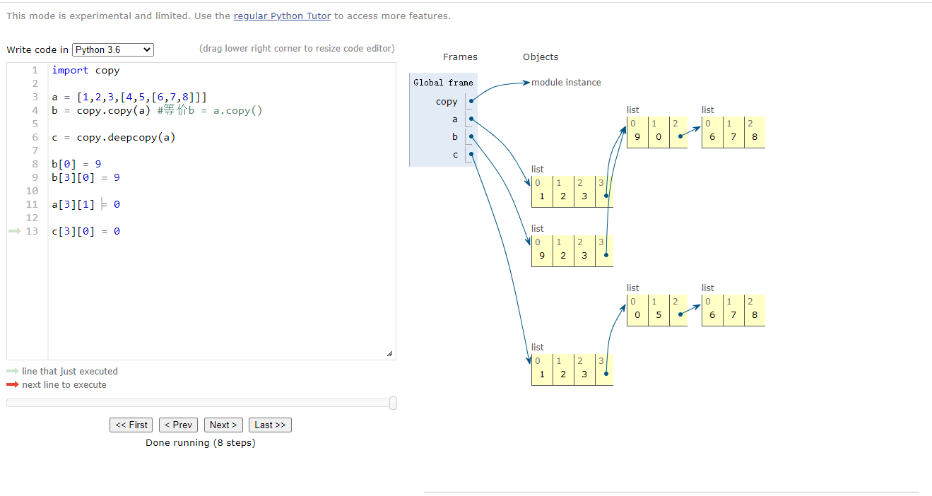Viewport: 932px width, 496px height.
Task: Click code line 6 with deepcopy
Action: (113, 137)
